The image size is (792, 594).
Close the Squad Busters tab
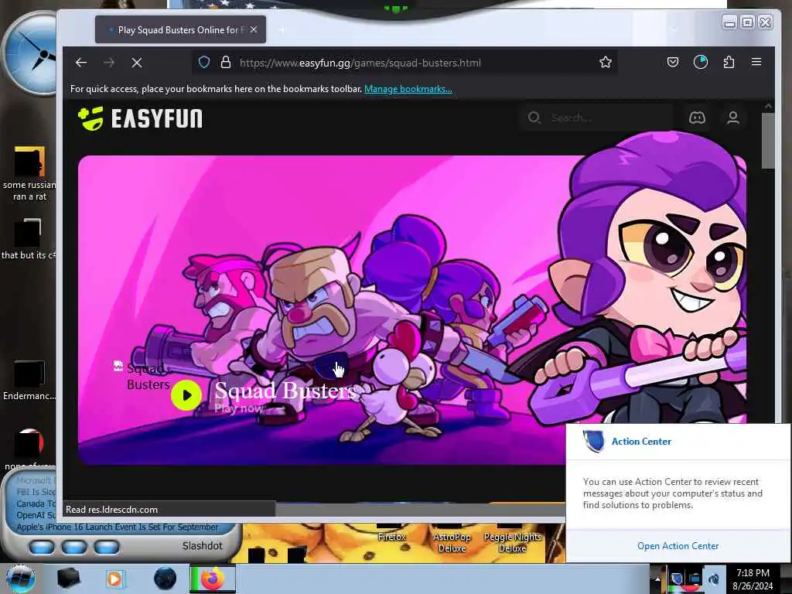pos(254,30)
